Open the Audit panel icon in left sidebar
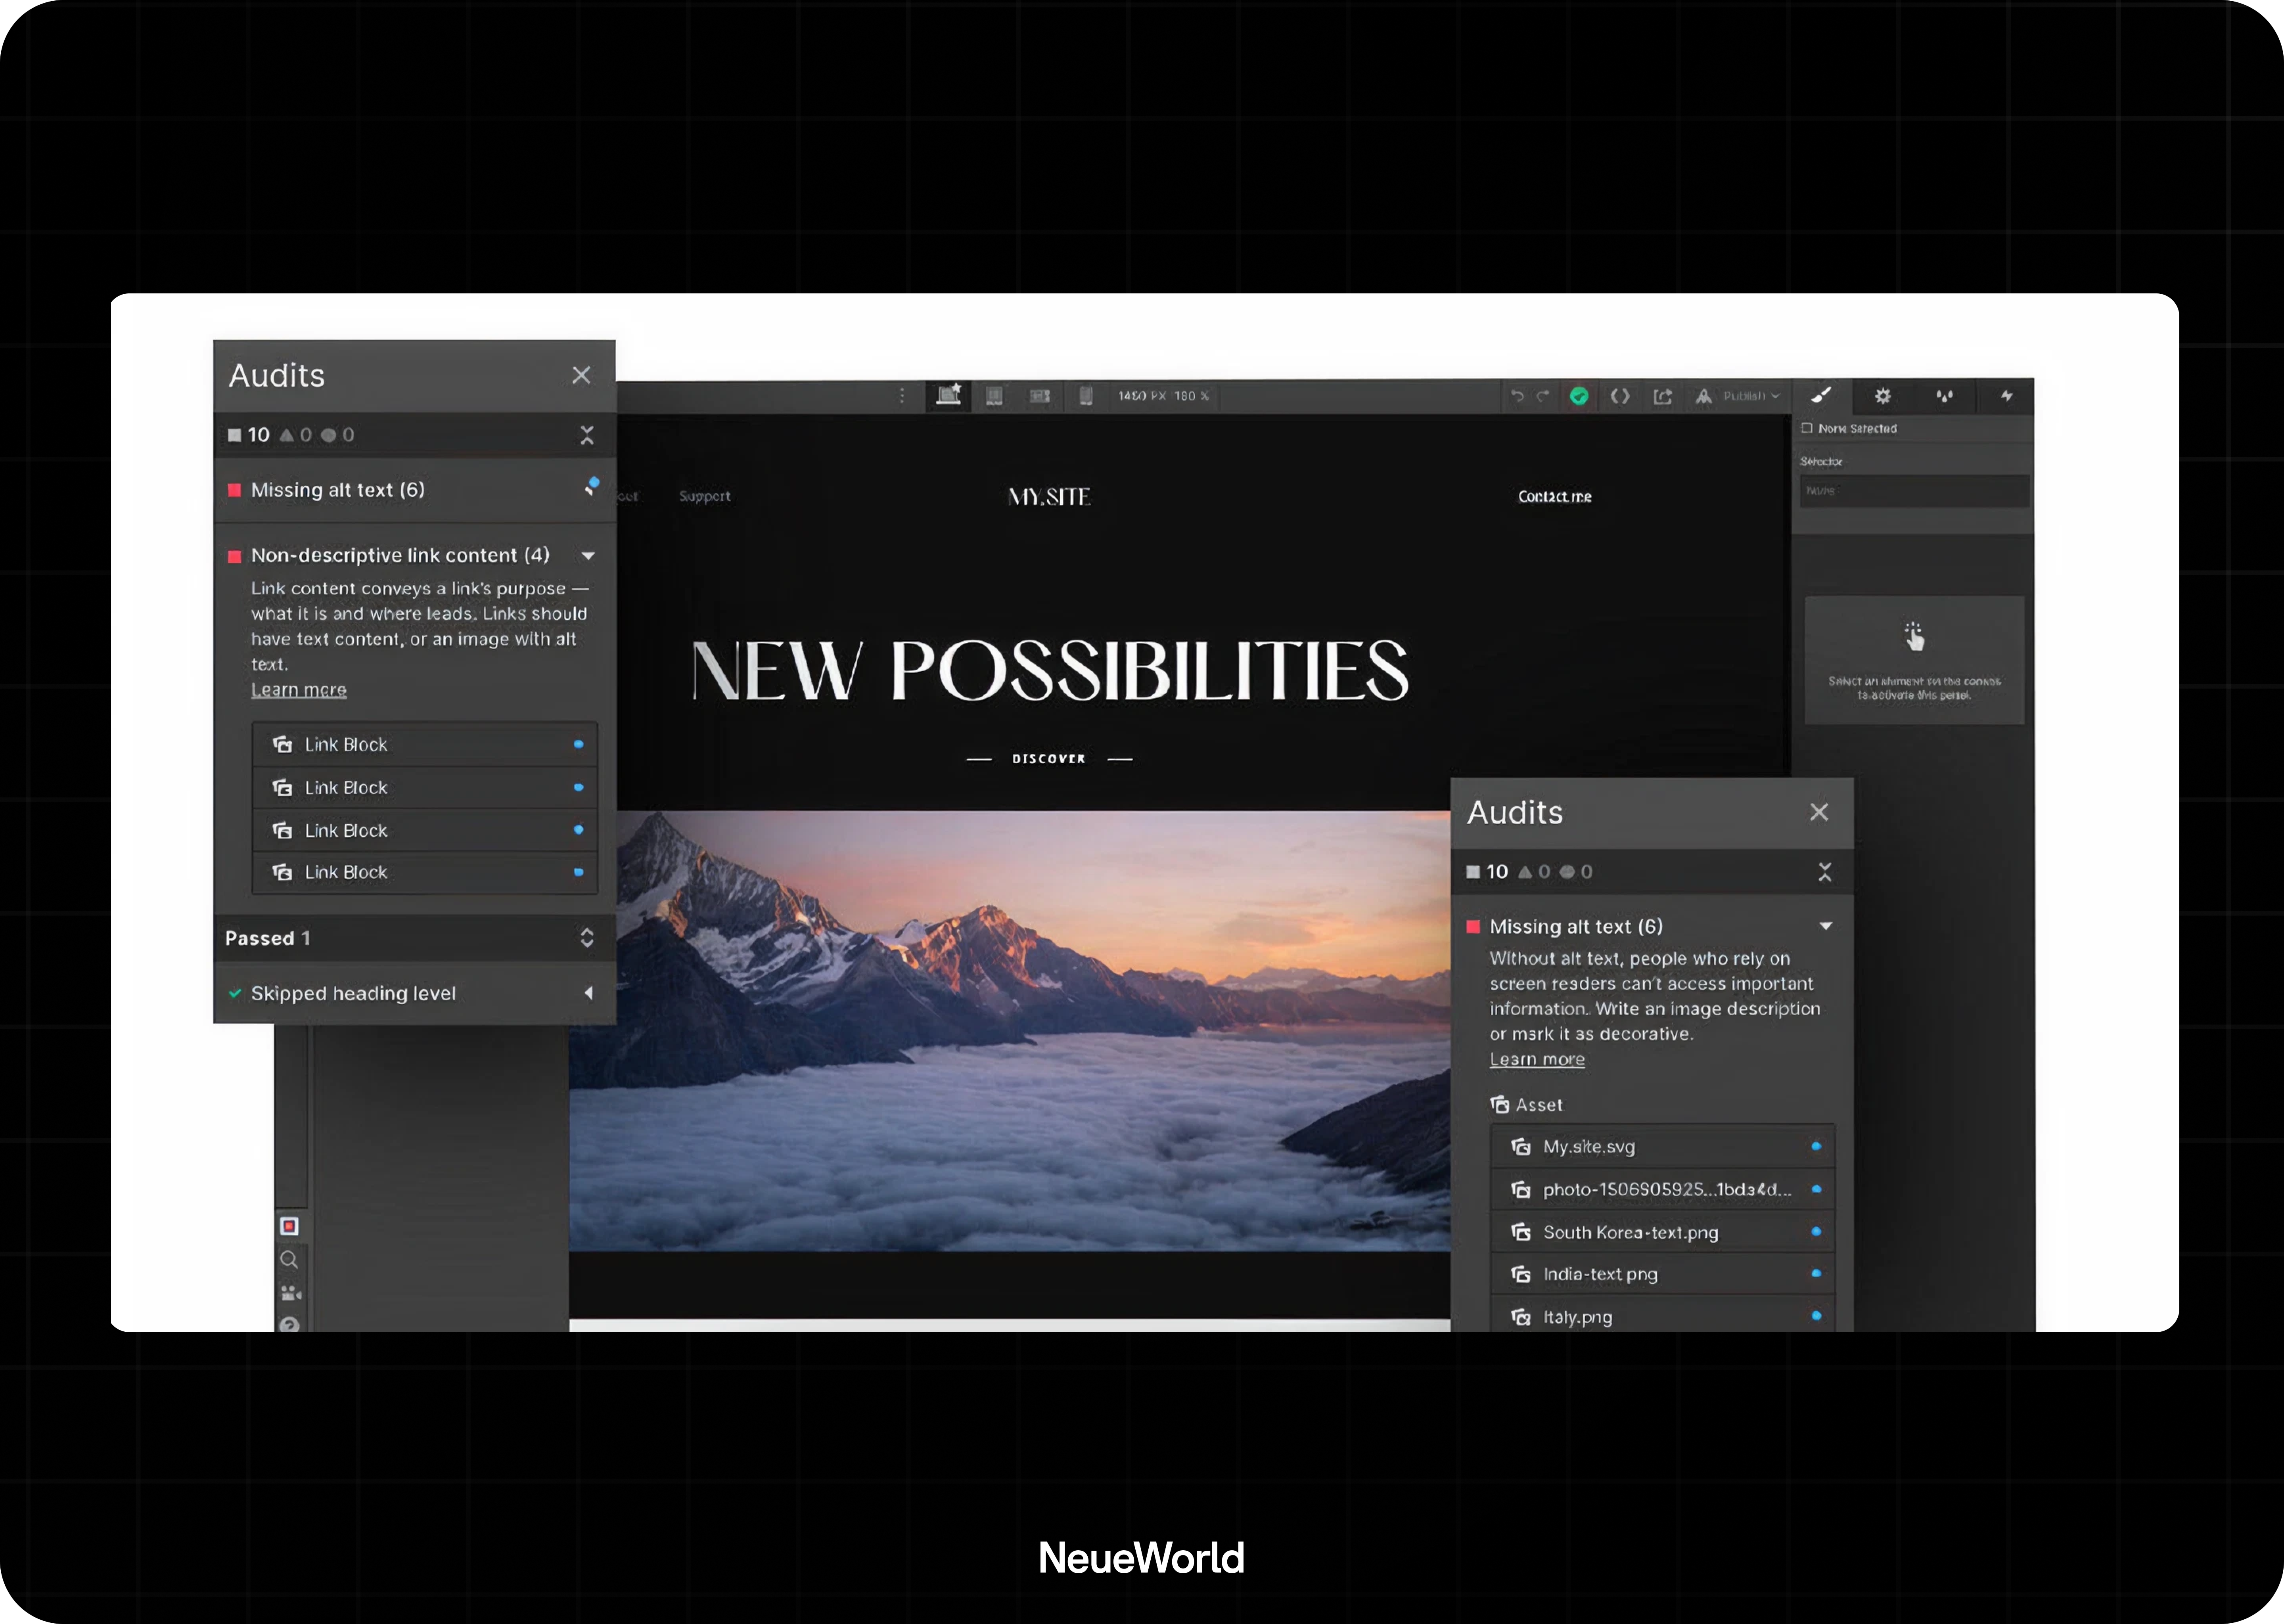The height and width of the screenshot is (1624, 2284). [x=289, y=1226]
